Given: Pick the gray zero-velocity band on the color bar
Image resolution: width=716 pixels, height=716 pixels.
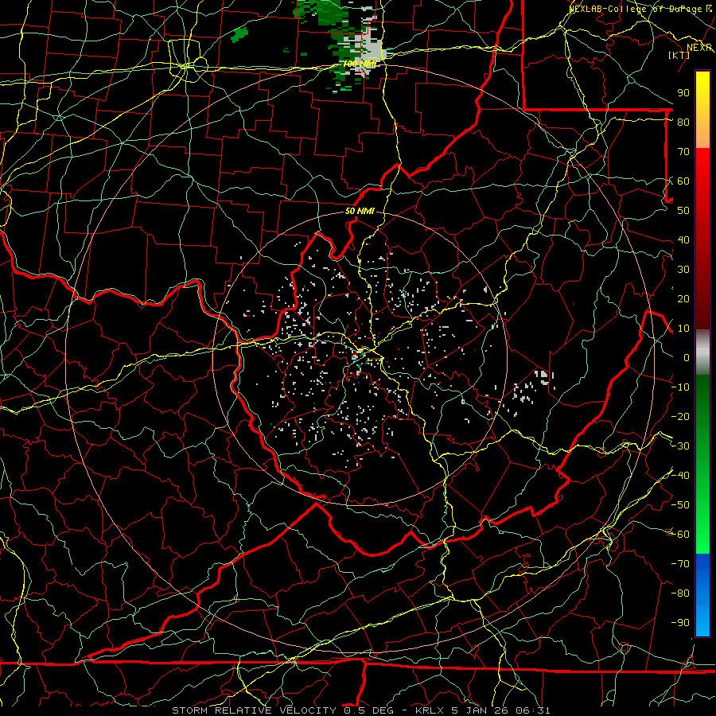Looking at the screenshot, I should 702,352.
